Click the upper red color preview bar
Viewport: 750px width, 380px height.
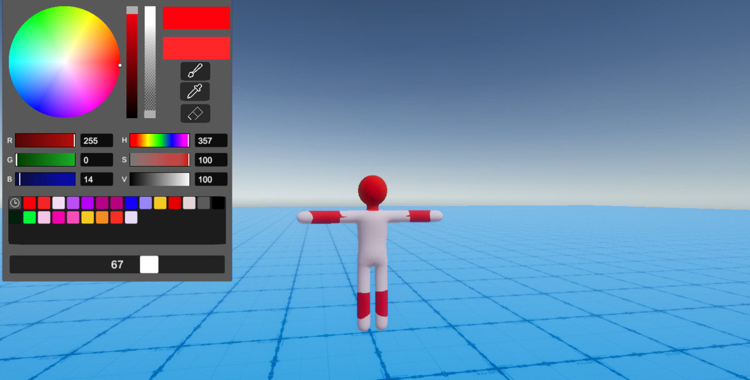(x=196, y=18)
